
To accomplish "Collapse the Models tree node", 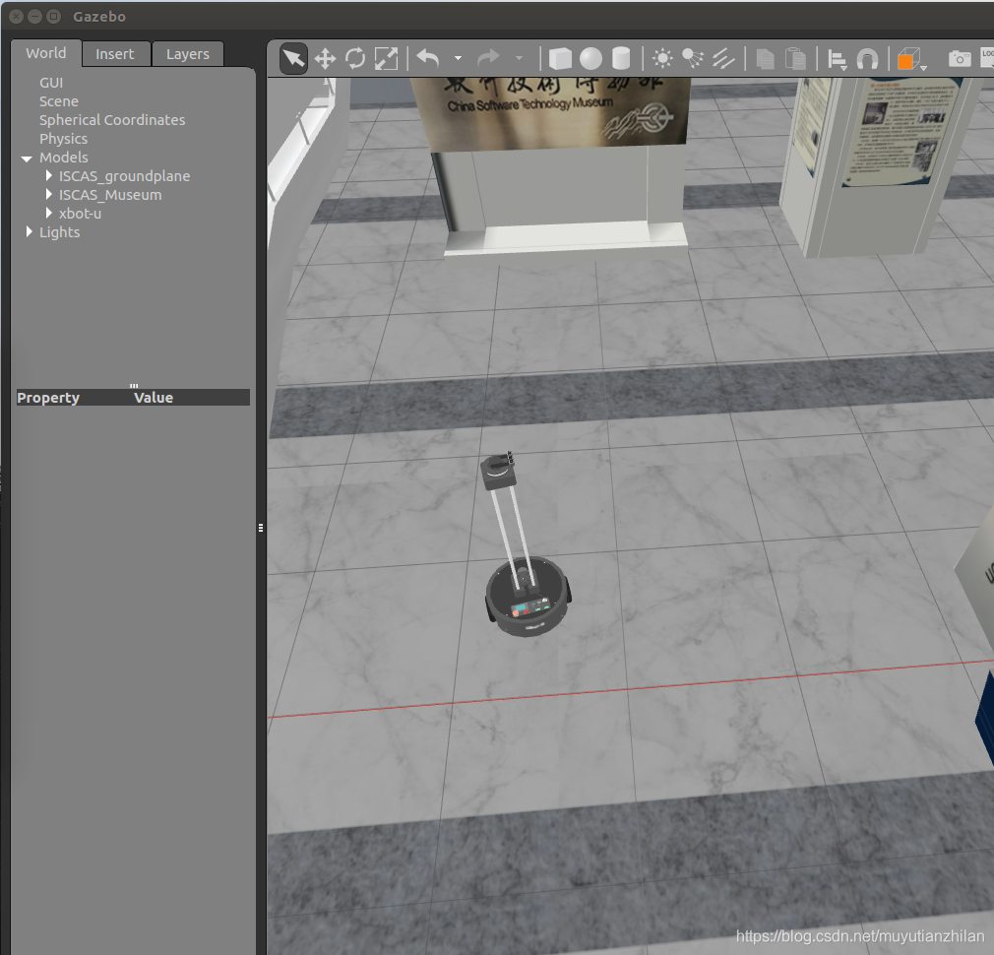I will (x=27, y=158).
